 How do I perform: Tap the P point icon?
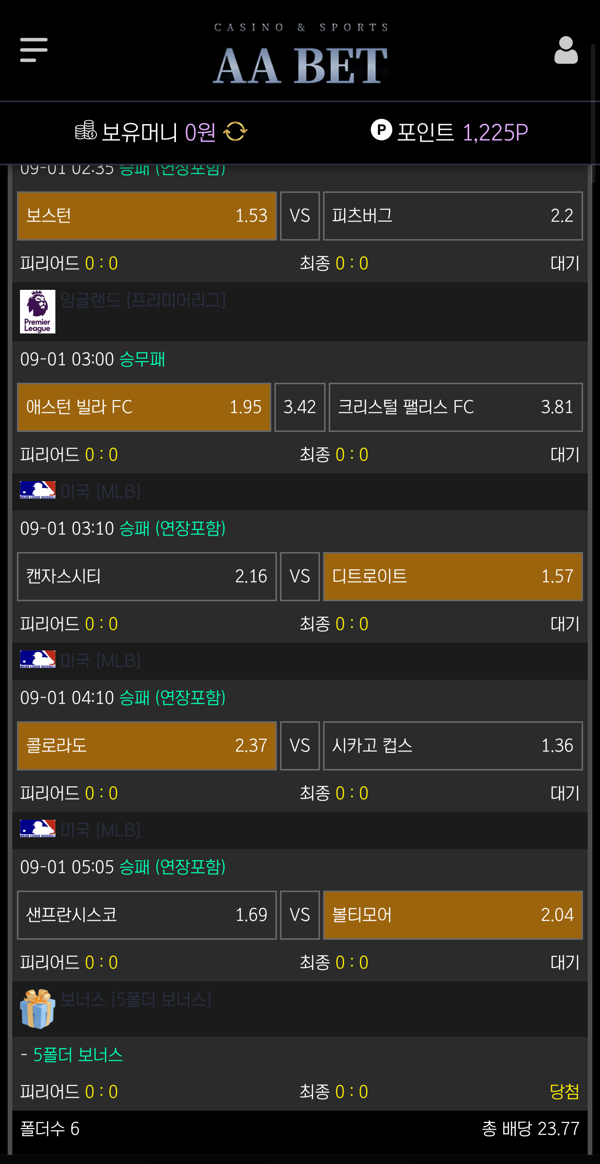point(381,130)
